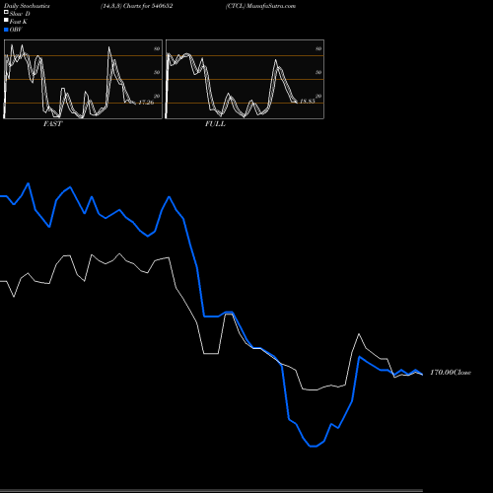Click the 20 level label in FULL chart

(x=318, y=96)
